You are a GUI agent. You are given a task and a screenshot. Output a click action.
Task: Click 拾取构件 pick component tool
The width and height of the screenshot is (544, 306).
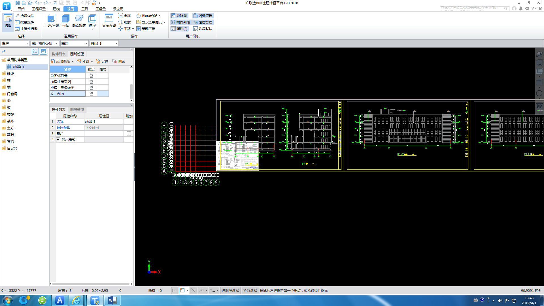coord(25,16)
